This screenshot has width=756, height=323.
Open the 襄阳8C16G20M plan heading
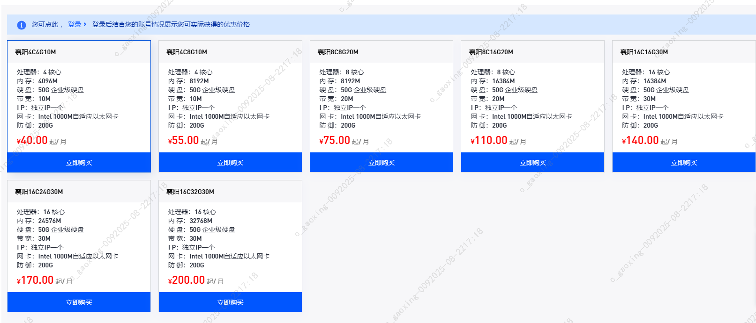click(x=491, y=52)
